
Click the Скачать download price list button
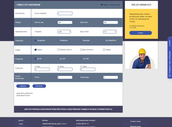click(140, 33)
